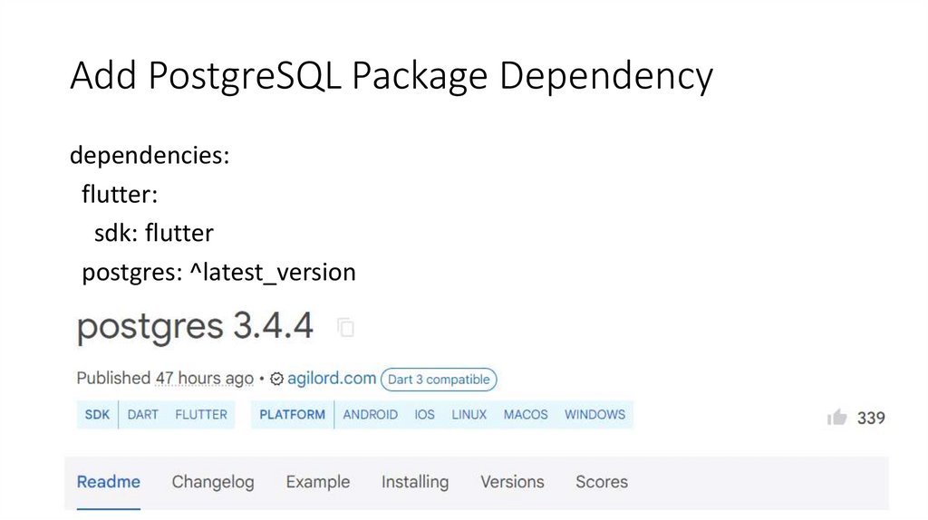Select the DART SDK tag
The height and width of the screenshot is (520, 928).
(143, 415)
